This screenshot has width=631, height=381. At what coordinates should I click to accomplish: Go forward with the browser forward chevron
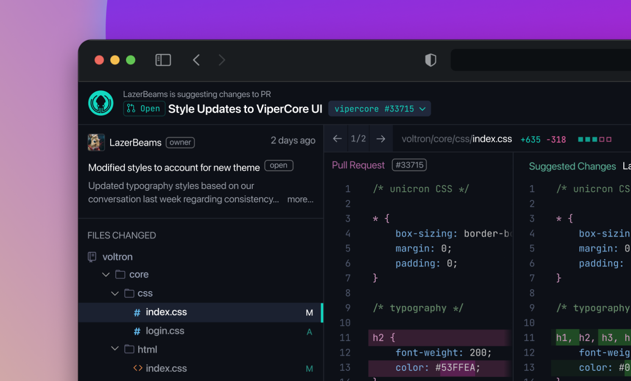click(x=222, y=60)
